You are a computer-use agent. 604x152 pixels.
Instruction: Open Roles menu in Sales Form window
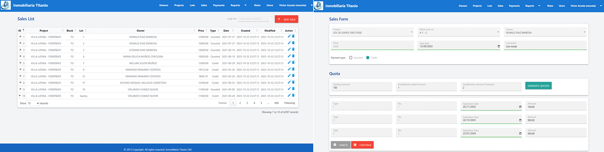pos(550,6)
